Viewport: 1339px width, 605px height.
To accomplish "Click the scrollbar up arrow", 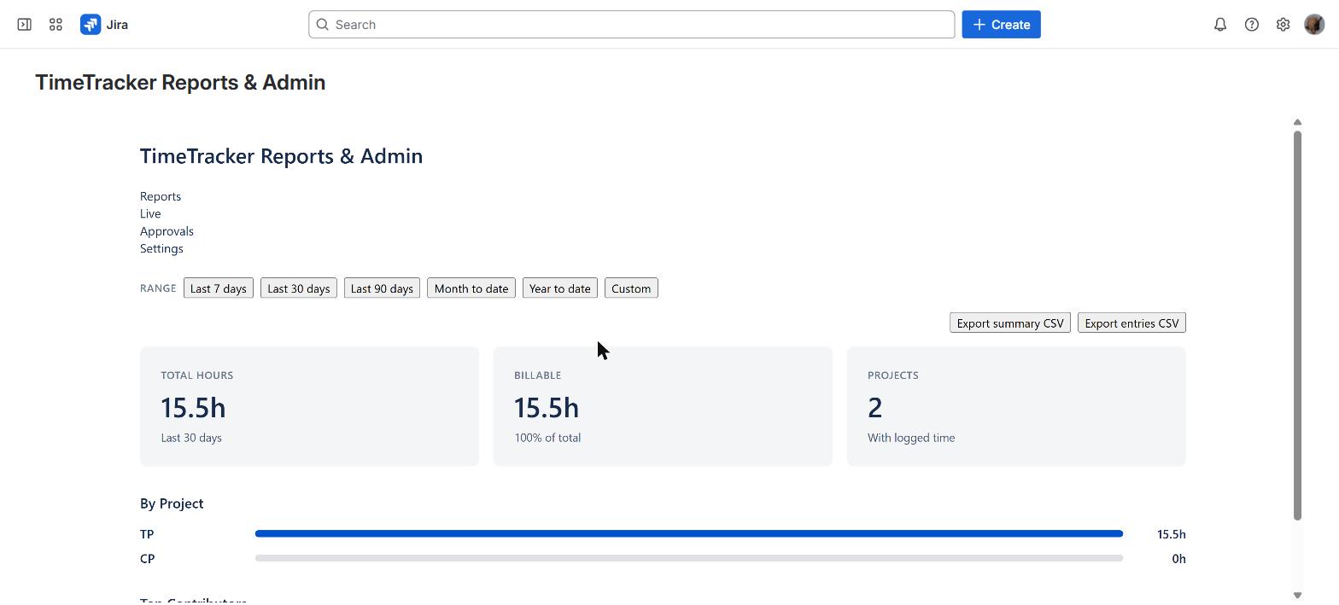I will 1297,122.
